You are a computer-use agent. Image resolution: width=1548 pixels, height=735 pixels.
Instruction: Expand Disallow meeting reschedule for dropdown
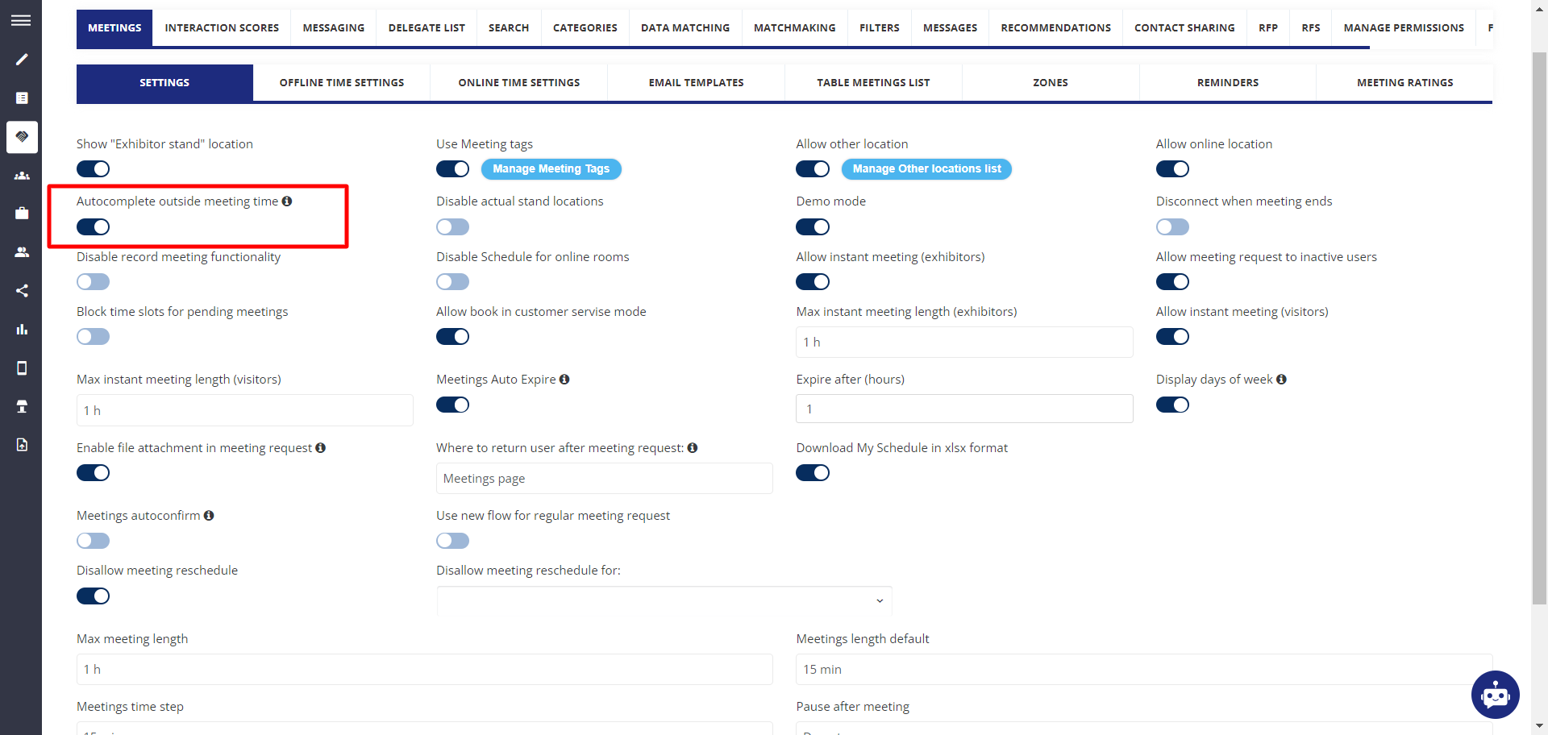[664, 600]
